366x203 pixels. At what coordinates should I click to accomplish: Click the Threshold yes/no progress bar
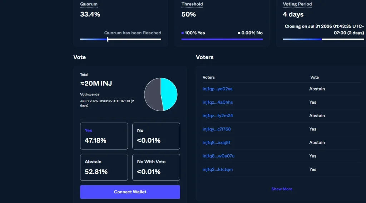click(222, 39)
